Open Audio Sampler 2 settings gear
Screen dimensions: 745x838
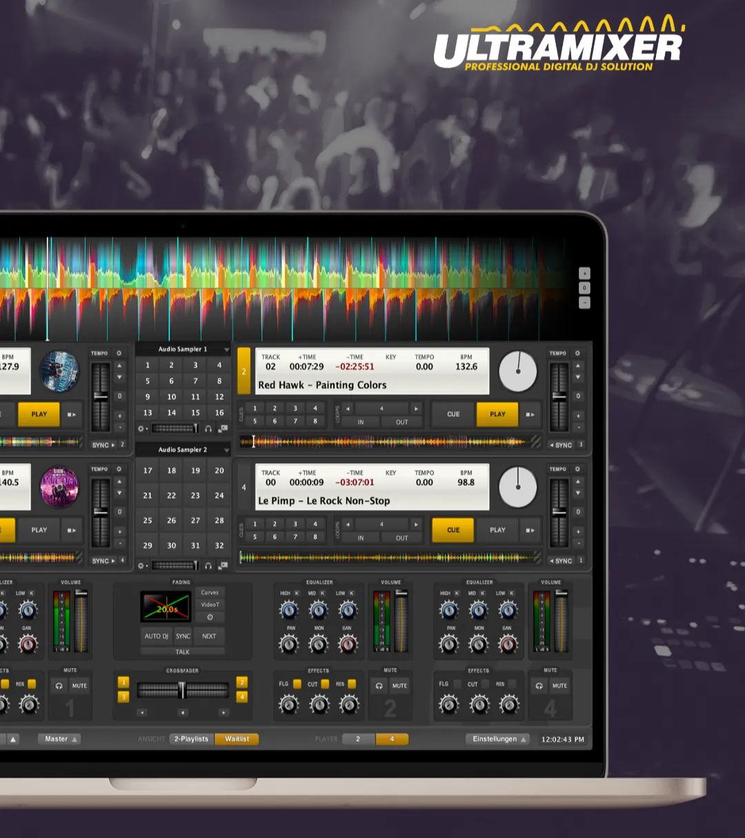coord(141,566)
